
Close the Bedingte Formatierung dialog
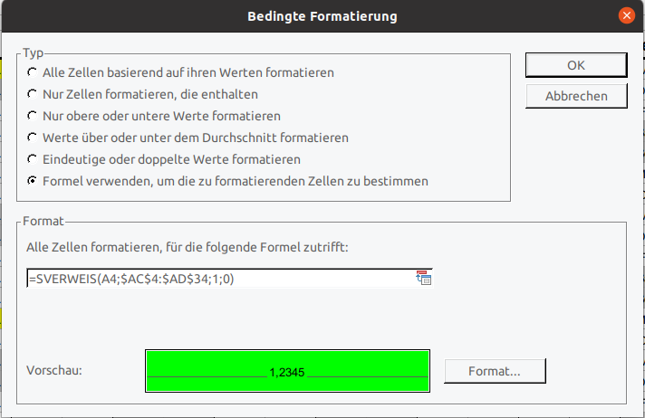625,15
